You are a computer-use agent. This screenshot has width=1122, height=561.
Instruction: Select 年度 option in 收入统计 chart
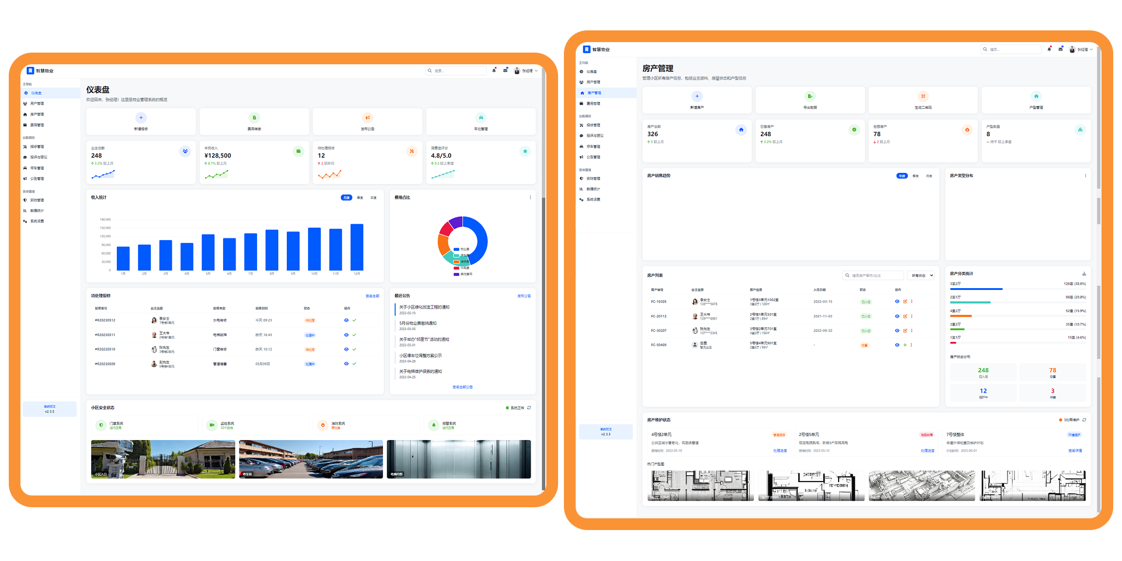(373, 198)
